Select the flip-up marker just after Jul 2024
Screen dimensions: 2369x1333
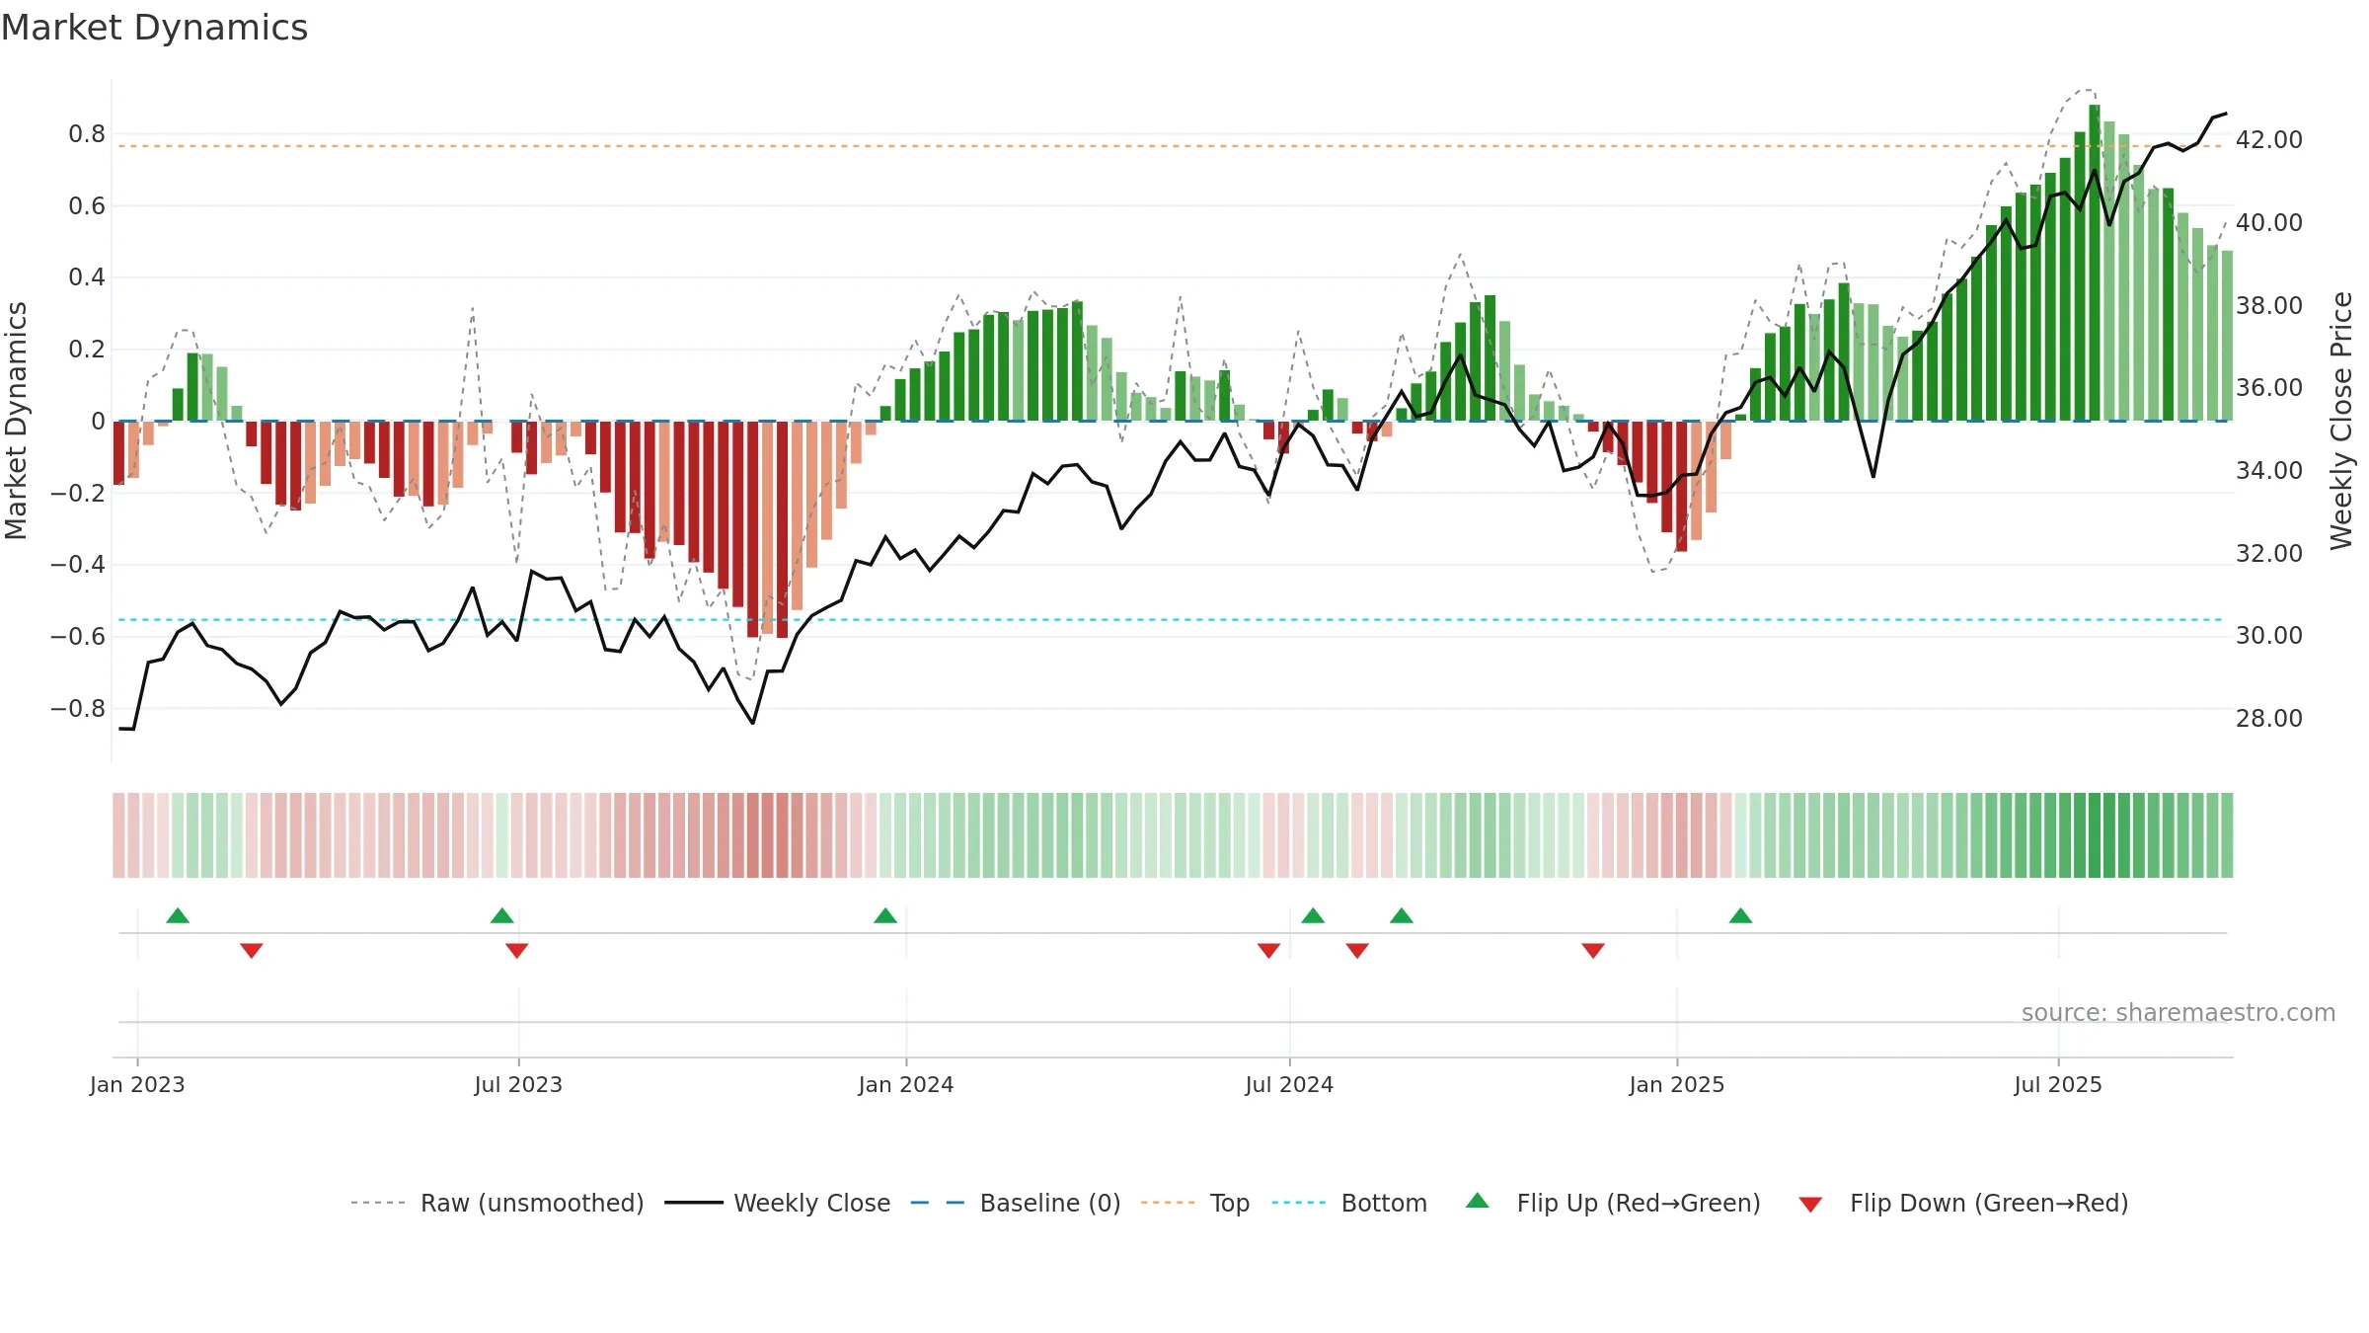click(1313, 915)
